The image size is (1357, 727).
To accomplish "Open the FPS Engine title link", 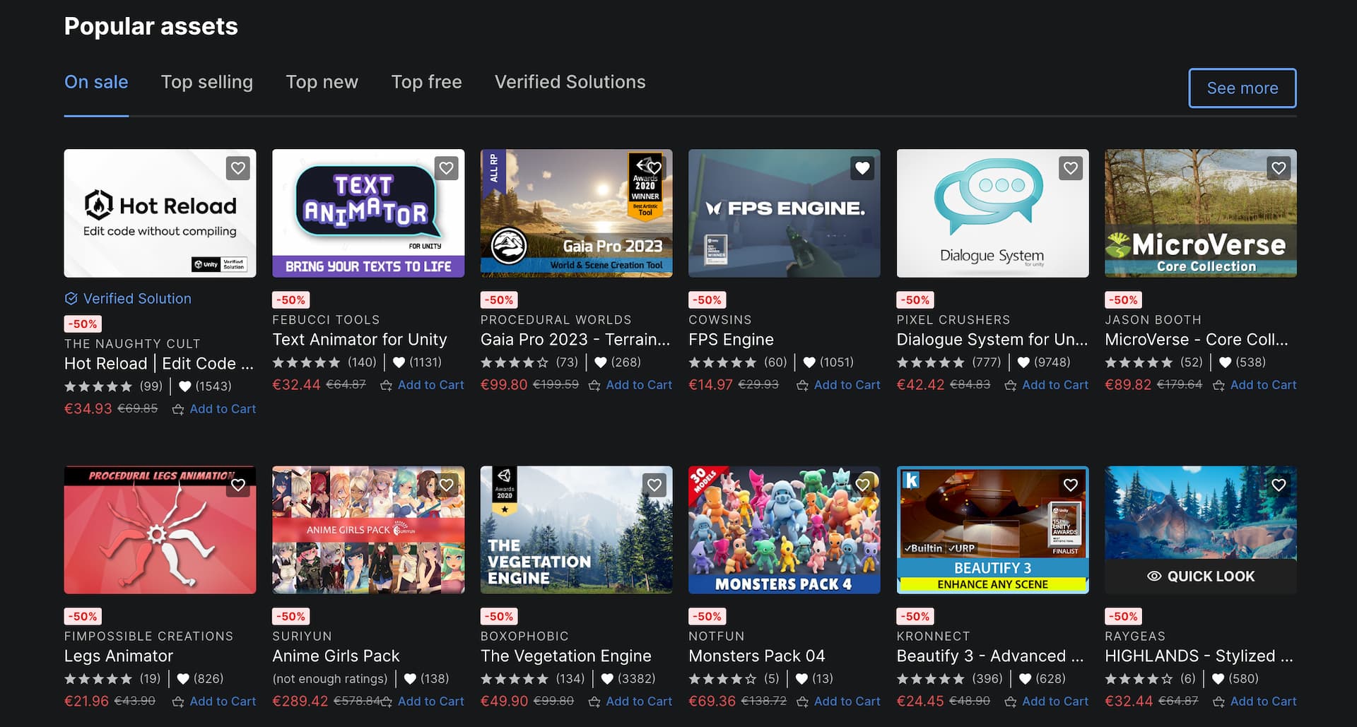I will click(x=731, y=340).
